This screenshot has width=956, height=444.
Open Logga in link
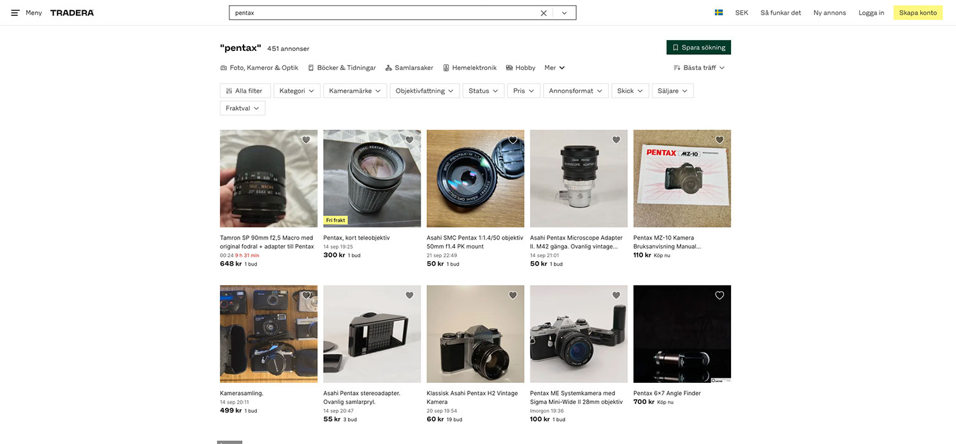(x=871, y=13)
